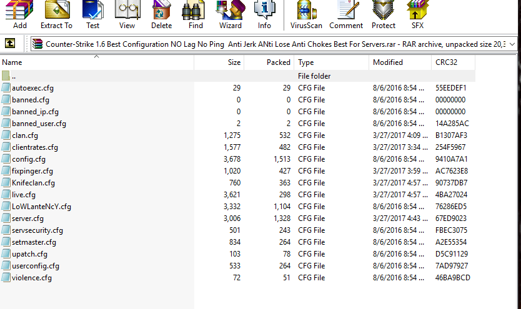This screenshot has width=521, height=309.
Task: Sort by the Name column header
Action: (97, 62)
